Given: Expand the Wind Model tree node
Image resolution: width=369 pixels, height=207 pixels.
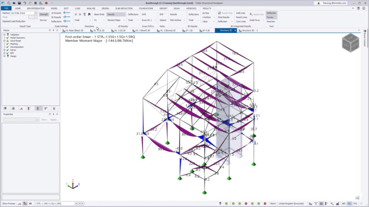Looking at the screenshot, I should [x=4, y=41].
